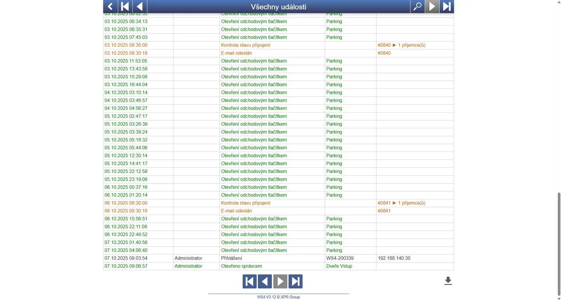Click the green Administrator user name
The height and width of the screenshot is (301, 561).
coord(188,266)
